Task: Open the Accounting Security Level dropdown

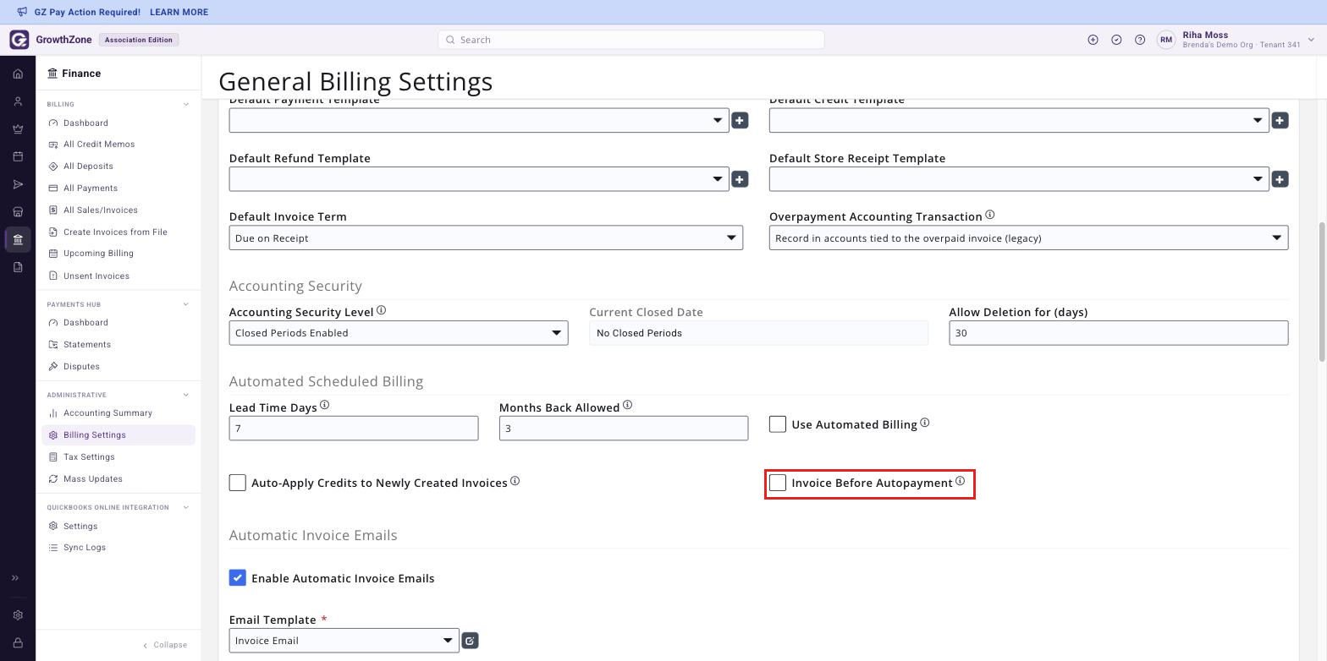Action: (399, 333)
